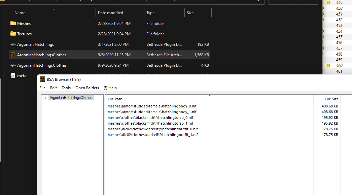The width and height of the screenshot is (352, 195).
Task: Sort Explorer list by Size column
Action: coord(190,13)
